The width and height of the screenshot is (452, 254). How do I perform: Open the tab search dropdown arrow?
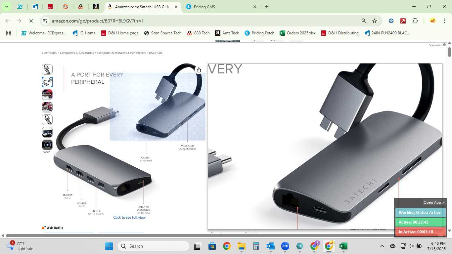coord(6,7)
